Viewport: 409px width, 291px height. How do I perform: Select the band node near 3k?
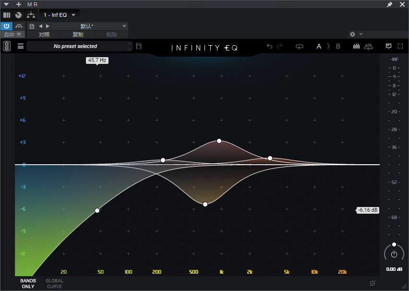(x=270, y=158)
